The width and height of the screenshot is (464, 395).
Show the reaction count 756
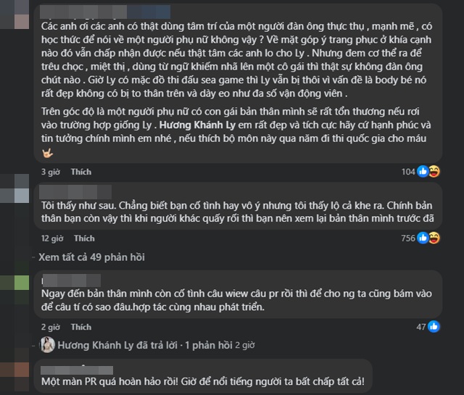click(409, 238)
